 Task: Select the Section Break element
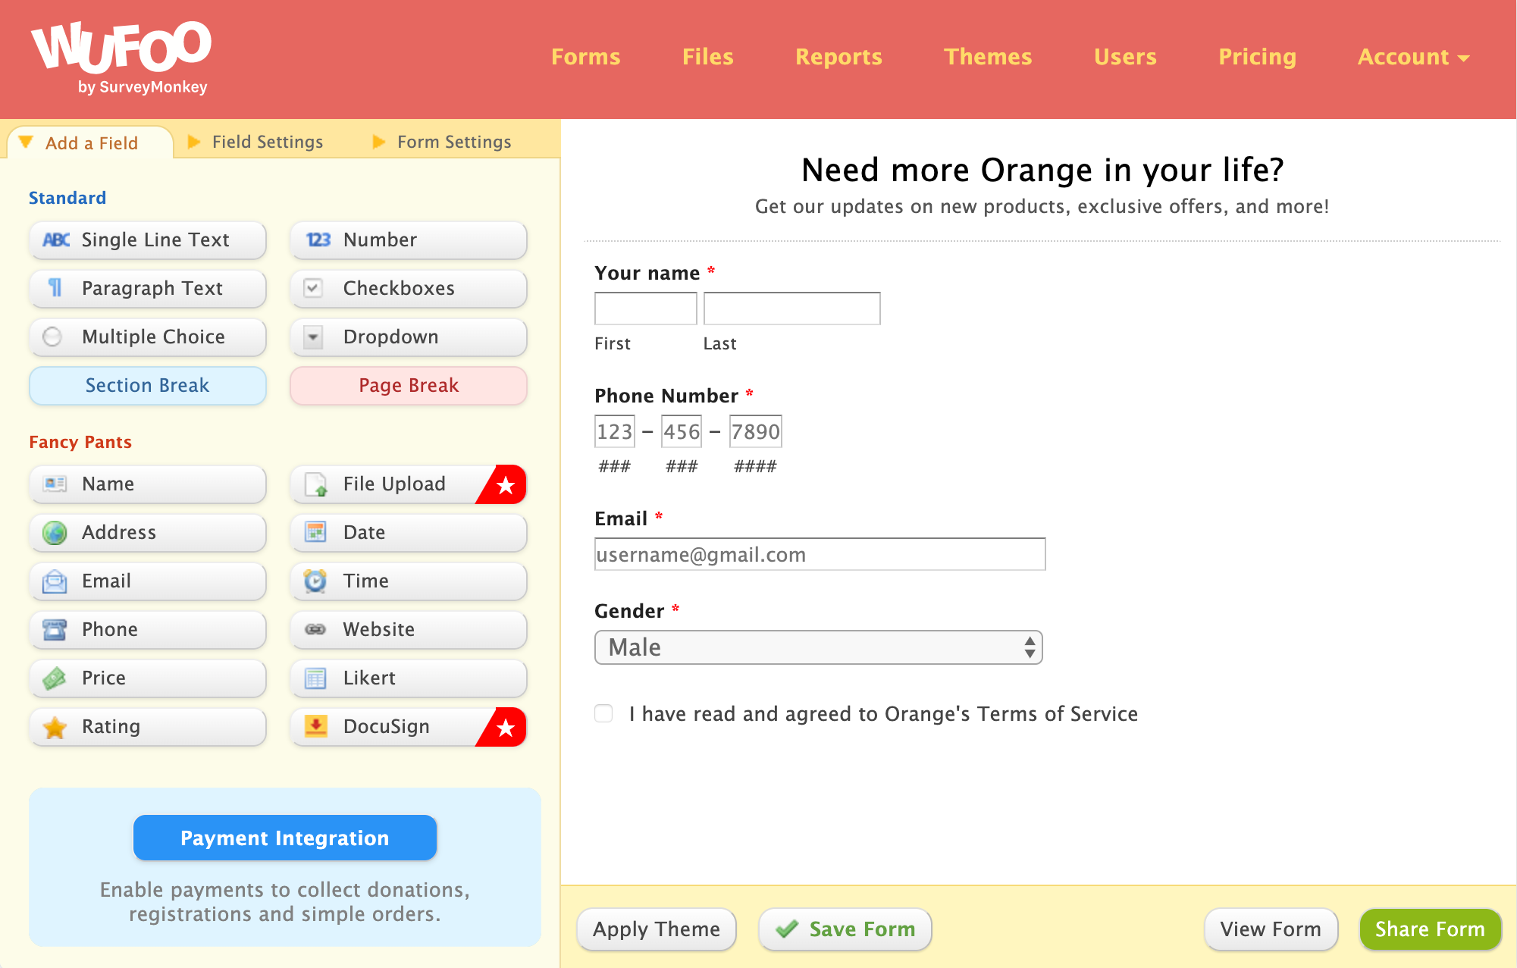tap(147, 386)
